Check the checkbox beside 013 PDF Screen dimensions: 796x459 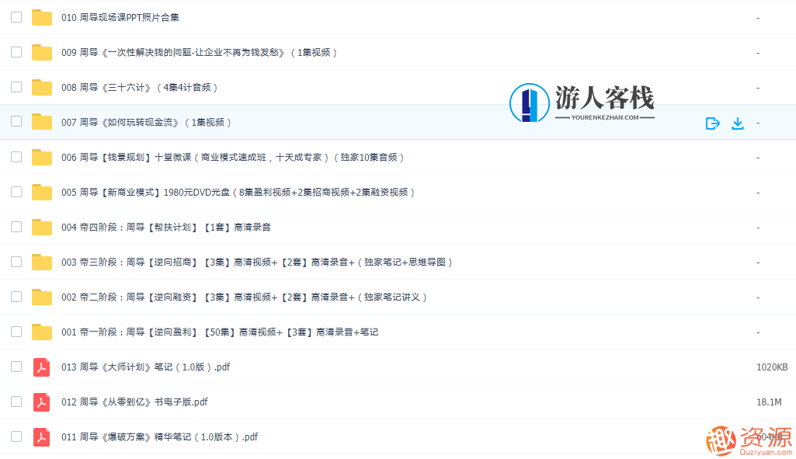coord(16,367)
